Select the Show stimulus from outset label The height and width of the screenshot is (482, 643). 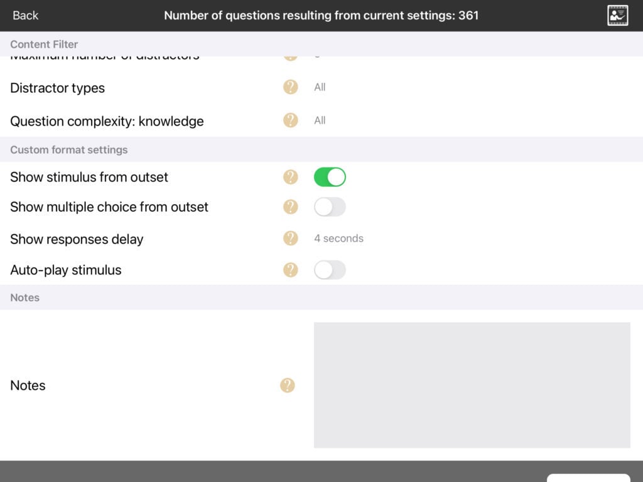click(x=89, y=177)
